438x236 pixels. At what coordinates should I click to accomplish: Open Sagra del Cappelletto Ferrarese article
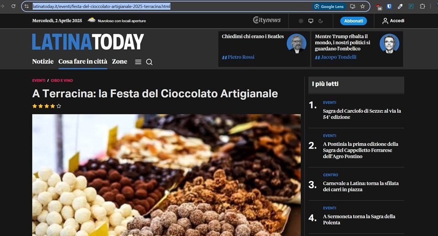click(360, 150)
